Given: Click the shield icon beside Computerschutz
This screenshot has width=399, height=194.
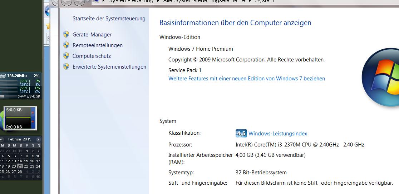Looking at the screenshot, I should coord(66,56).
